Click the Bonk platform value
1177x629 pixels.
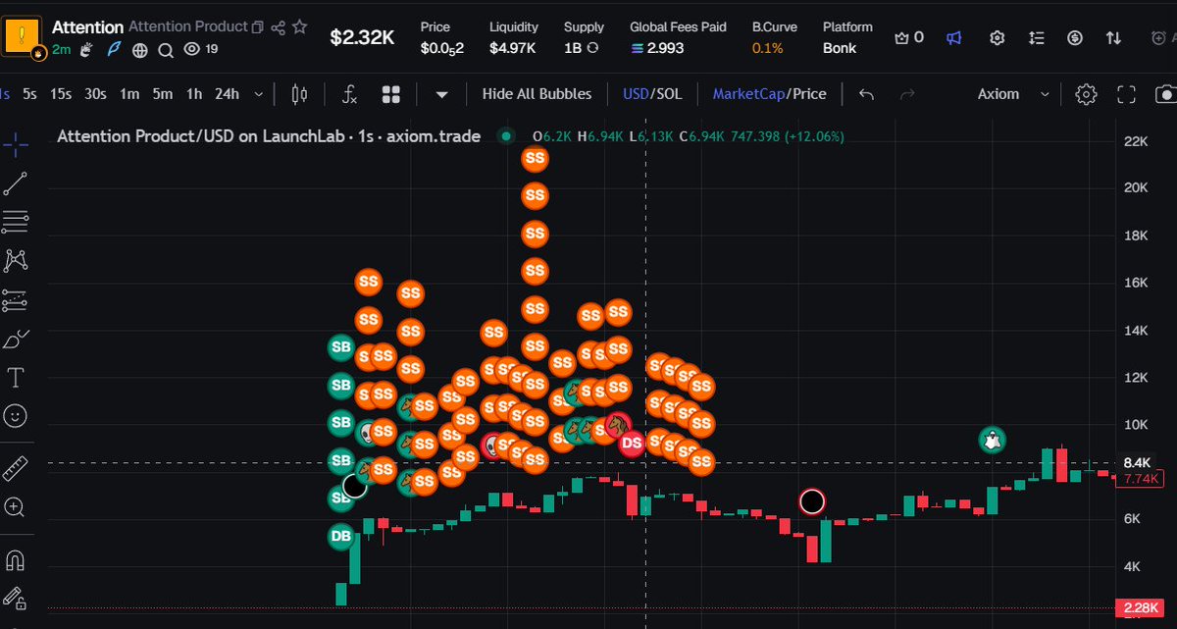(x=840, y=47)
